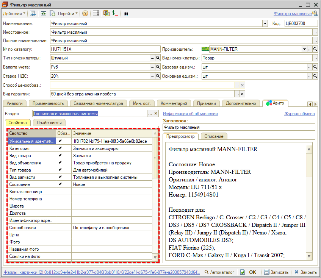The image size is (321, 278).
Task: Open the Прайс-листы tab
Action: click(x=49, y=123)
